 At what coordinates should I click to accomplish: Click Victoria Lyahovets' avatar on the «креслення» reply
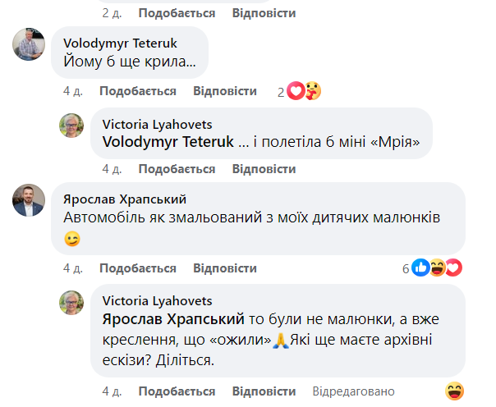[71, 303]
